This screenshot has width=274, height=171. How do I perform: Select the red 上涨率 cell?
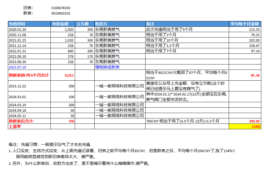click(29, 126)
